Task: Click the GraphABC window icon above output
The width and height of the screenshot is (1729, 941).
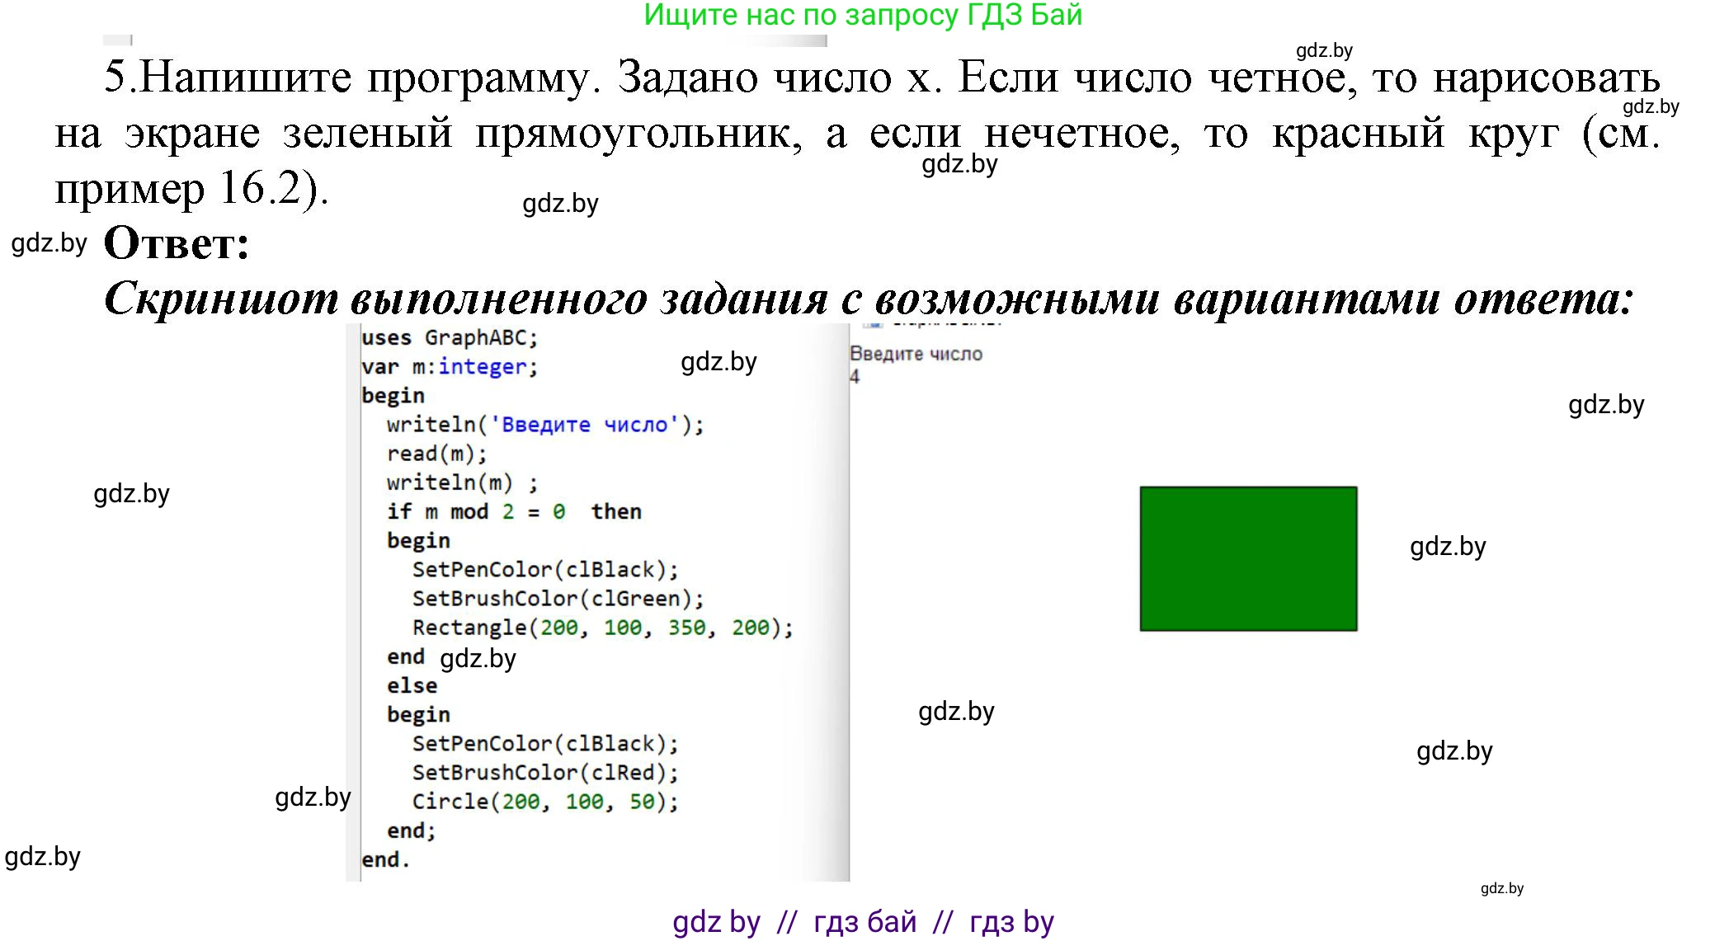Action: 872,324
